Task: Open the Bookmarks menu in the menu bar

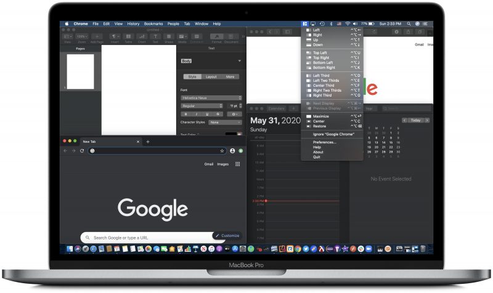Action: pyautogui.click(x=153, y=23)
